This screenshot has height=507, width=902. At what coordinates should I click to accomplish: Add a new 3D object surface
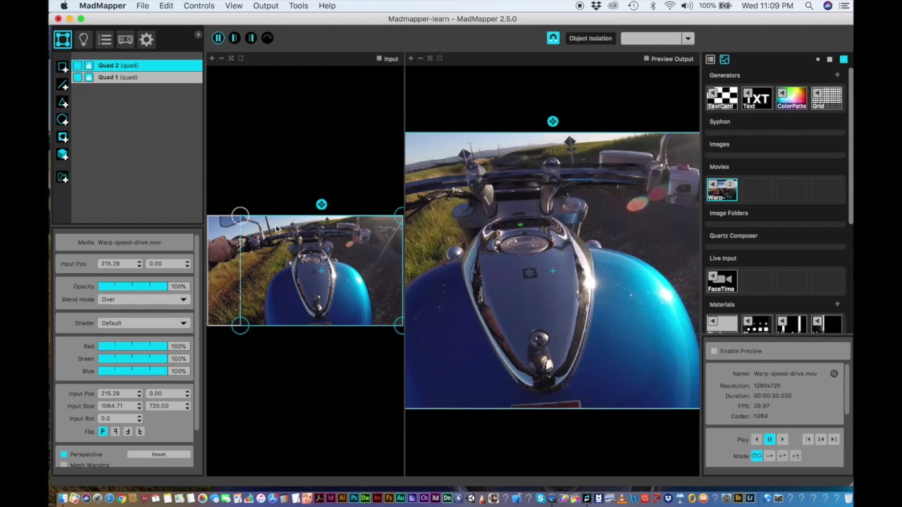(x=63, y=155)
